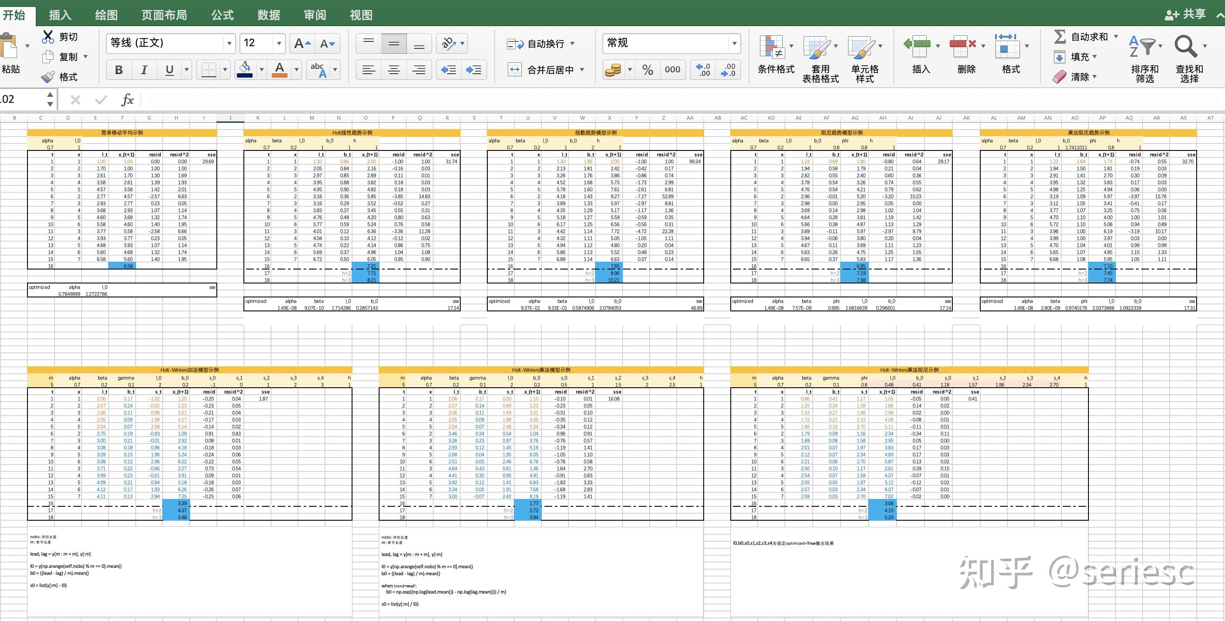Screen dimensions: 1225x621
Task: Expand the font name dropdown 等线 (正文)
Action: (229, 44)
